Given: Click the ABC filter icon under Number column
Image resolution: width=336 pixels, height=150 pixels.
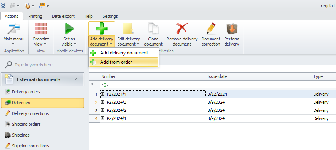Looking at the screenshot, I should 105,85.
